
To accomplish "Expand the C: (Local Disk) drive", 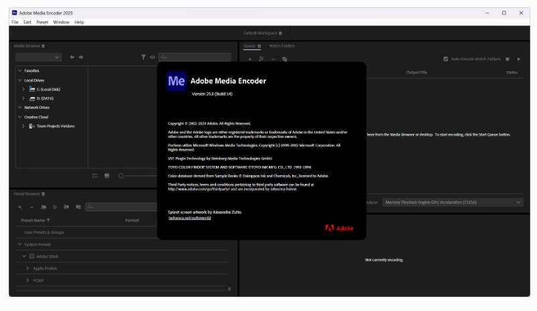I will point(23,89).
